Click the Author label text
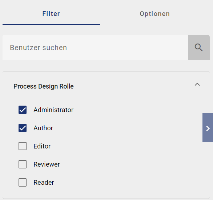This screenshot has width=213, height=200. (43, 128)
